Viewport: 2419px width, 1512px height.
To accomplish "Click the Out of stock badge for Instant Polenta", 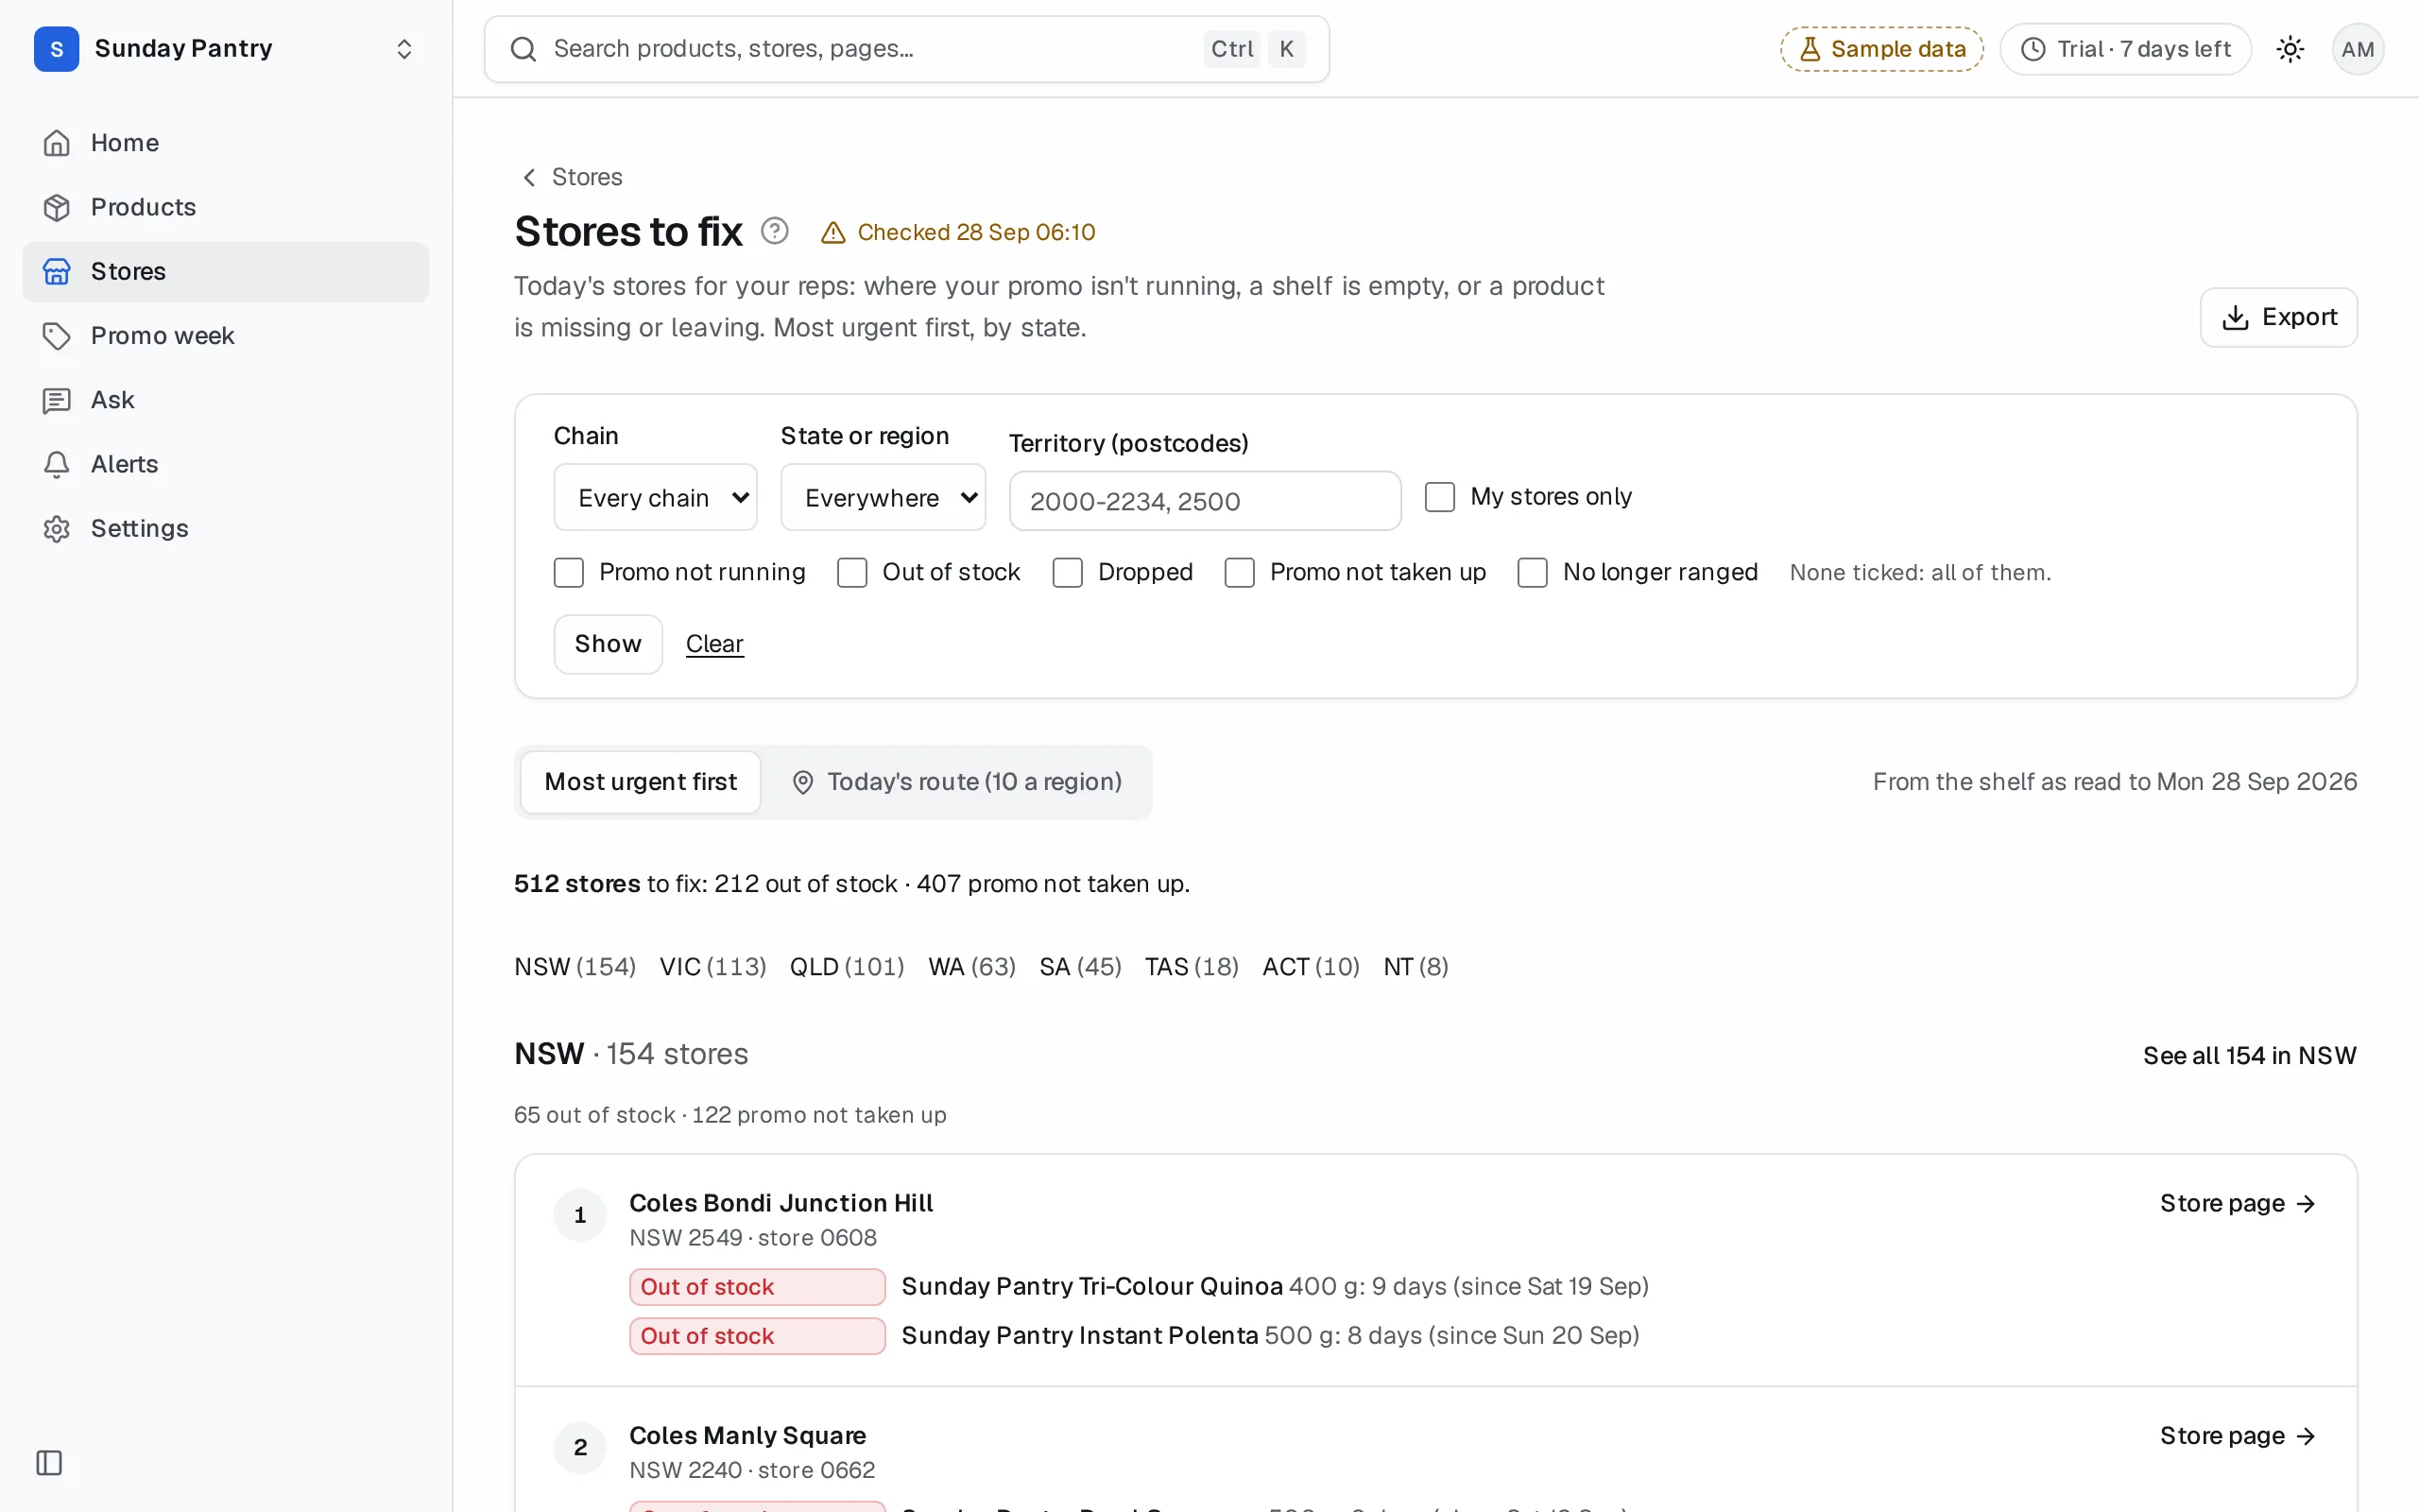I will [757, 1336].
